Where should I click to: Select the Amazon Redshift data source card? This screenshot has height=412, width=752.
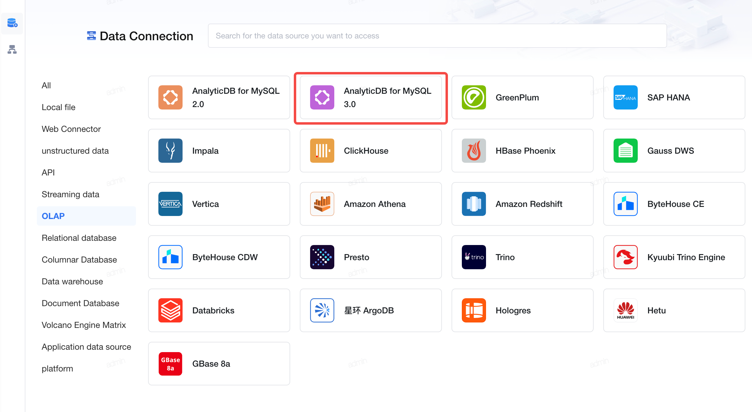pyautogui.click(x=522, y=204)
